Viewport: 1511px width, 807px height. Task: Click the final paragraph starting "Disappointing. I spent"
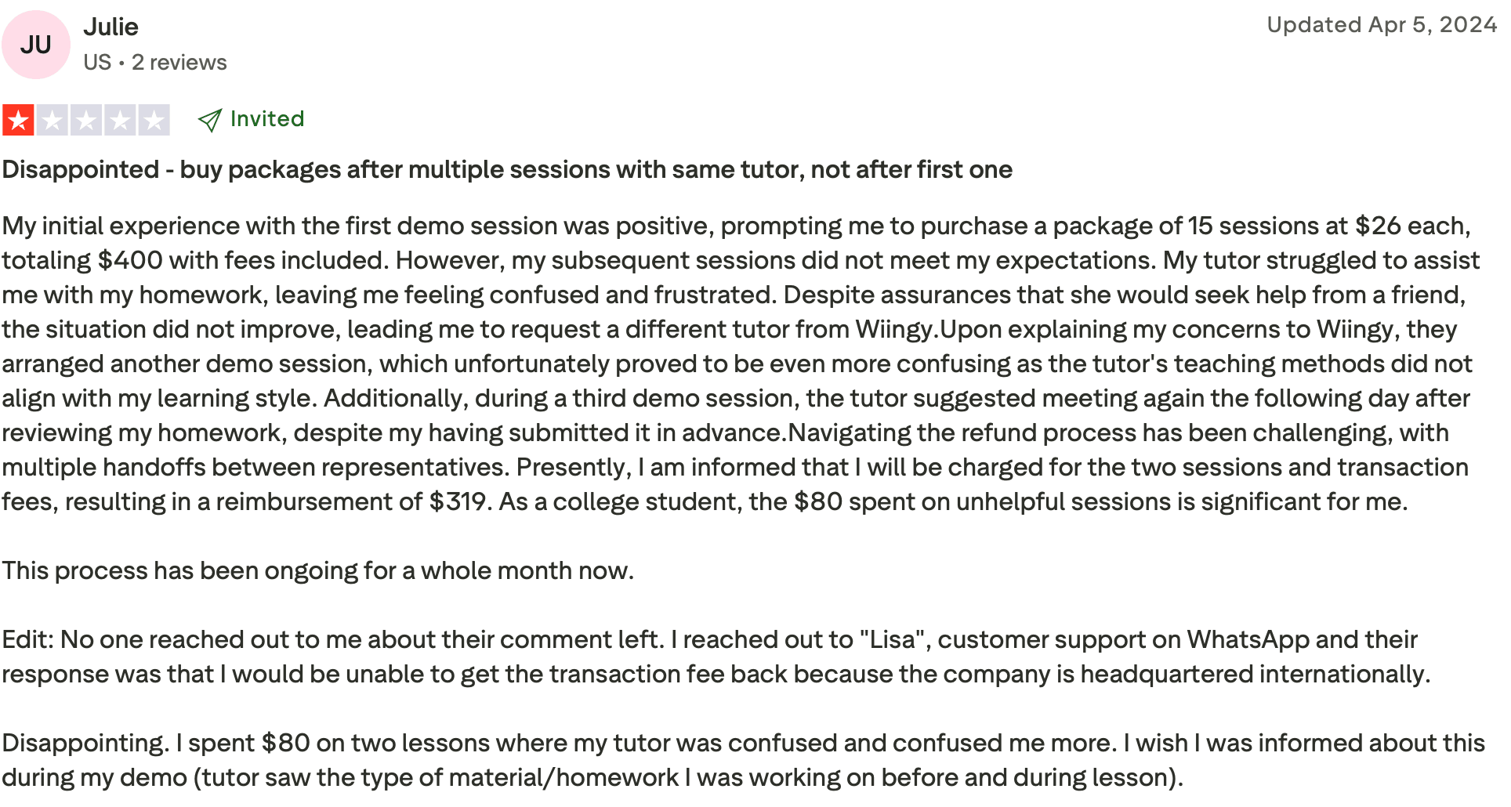click(x=743, y=760)
